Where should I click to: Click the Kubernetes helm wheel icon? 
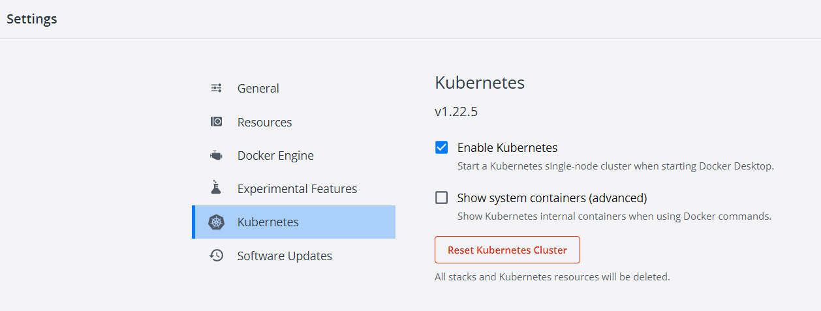tap(216, 222)
